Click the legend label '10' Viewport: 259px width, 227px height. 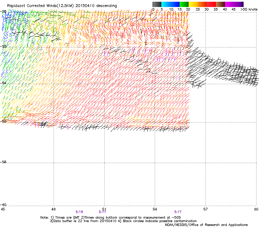coord(171,9)
